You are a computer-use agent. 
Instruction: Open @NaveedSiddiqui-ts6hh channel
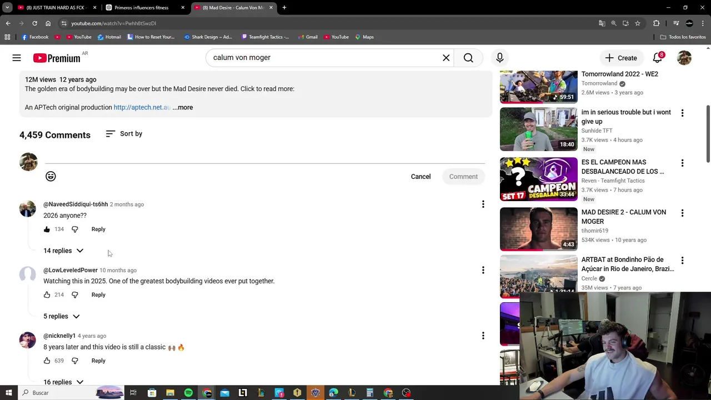pos(76,204)
